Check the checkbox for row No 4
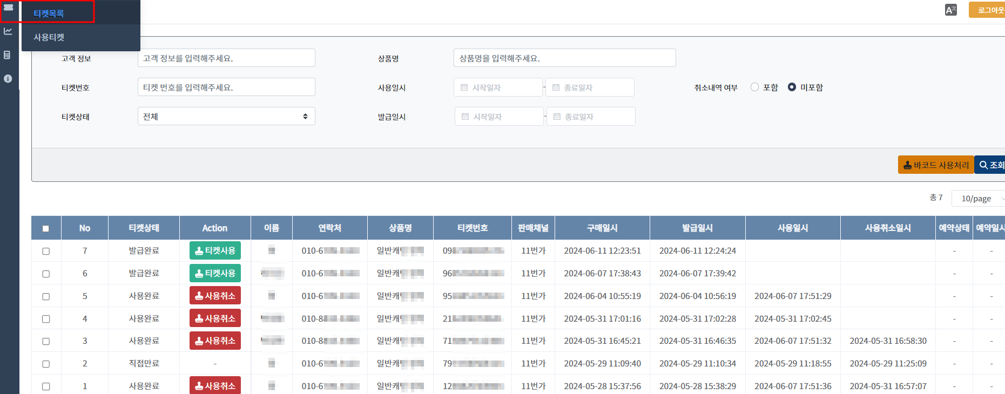The width and height of the screenshot is (1005, 394). point(46,319)
